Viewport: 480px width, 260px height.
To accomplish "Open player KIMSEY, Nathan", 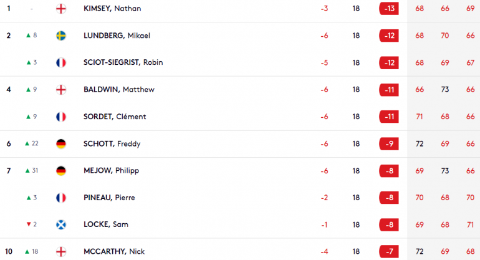I will click(x=112, y=9).
